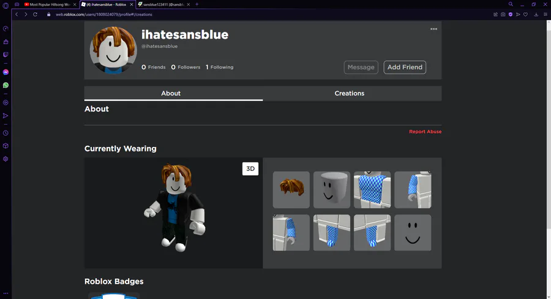Click the @ihatesansblue username text
This screenshot has height=299, width=551.
[159, 46]
